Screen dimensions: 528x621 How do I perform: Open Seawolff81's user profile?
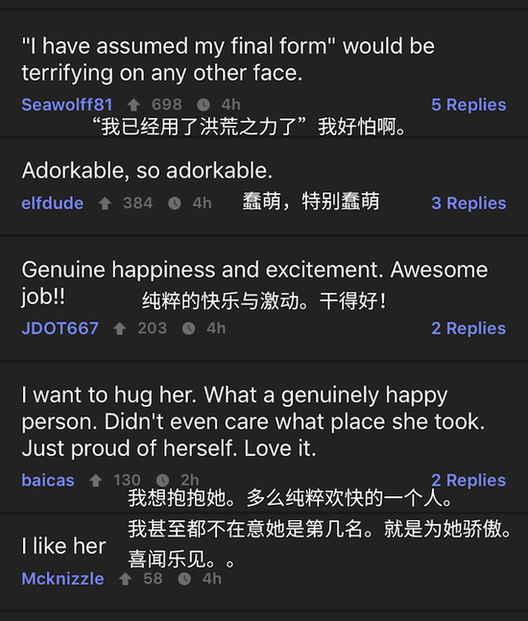click(67, 105)
